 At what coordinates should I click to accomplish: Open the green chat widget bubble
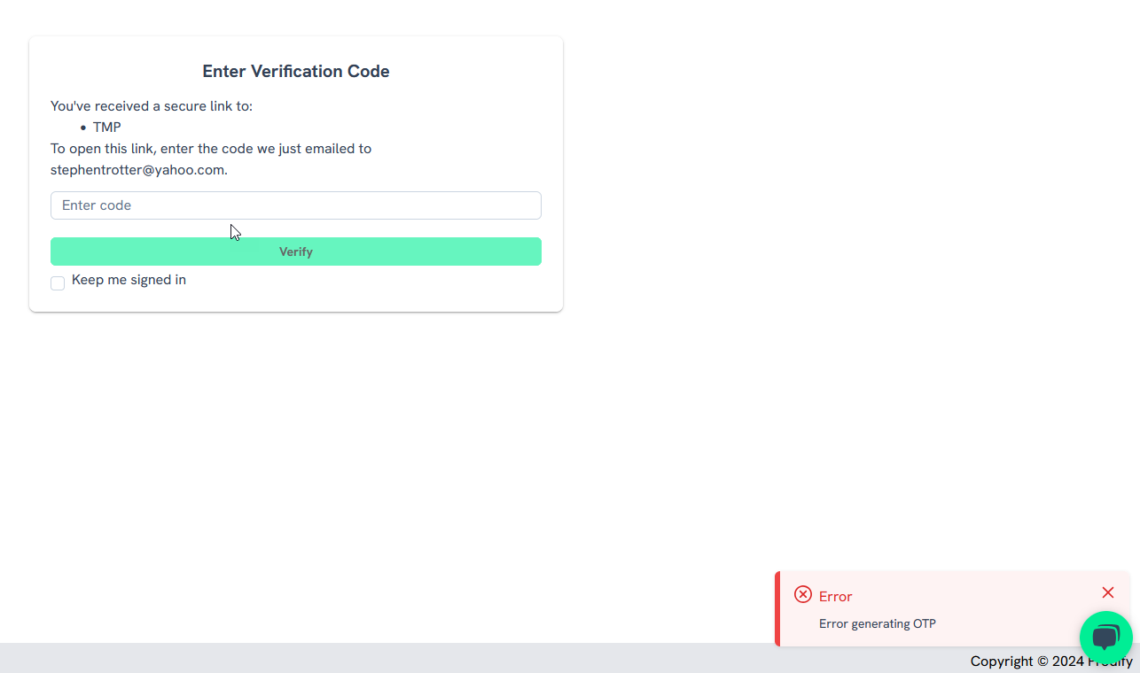click(1105, 637)
